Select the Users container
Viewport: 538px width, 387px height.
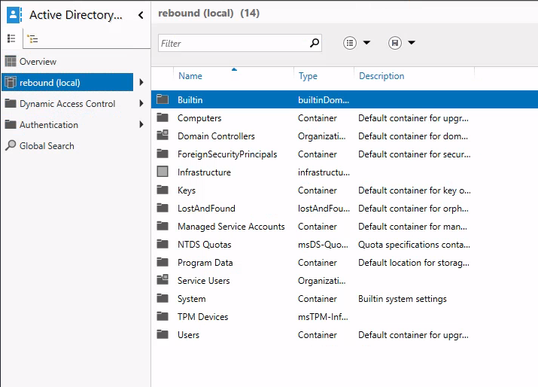pos(345,334)
